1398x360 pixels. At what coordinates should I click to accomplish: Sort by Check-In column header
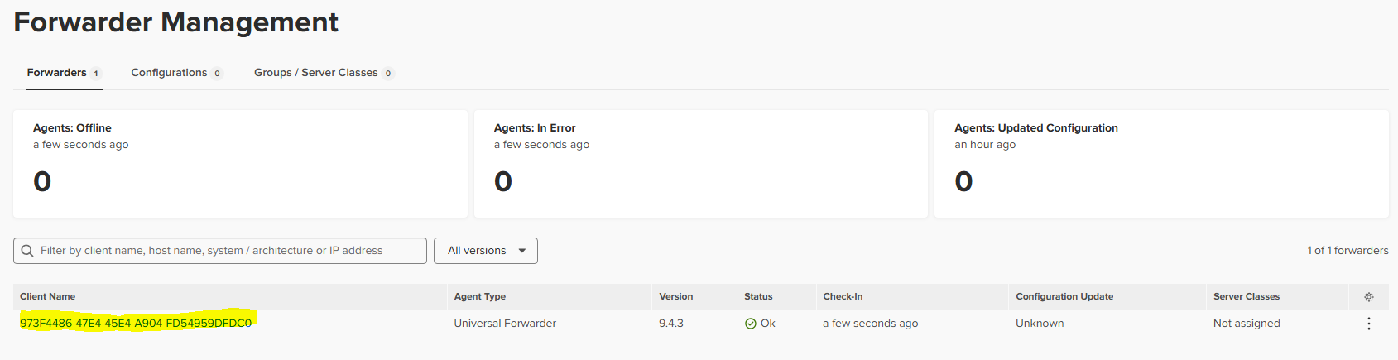pos(843,296)
